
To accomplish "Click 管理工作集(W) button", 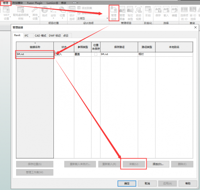I will point(35,172).
